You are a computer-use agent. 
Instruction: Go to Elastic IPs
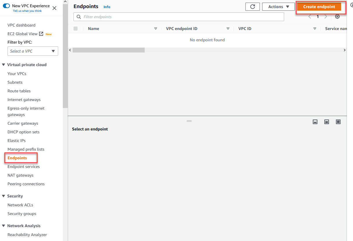click(16, 141)
